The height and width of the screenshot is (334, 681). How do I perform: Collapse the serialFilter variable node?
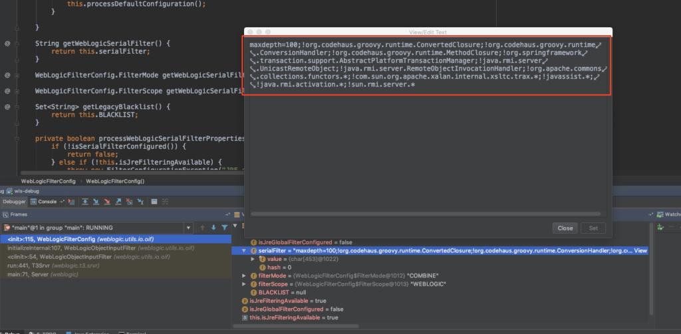244,251
